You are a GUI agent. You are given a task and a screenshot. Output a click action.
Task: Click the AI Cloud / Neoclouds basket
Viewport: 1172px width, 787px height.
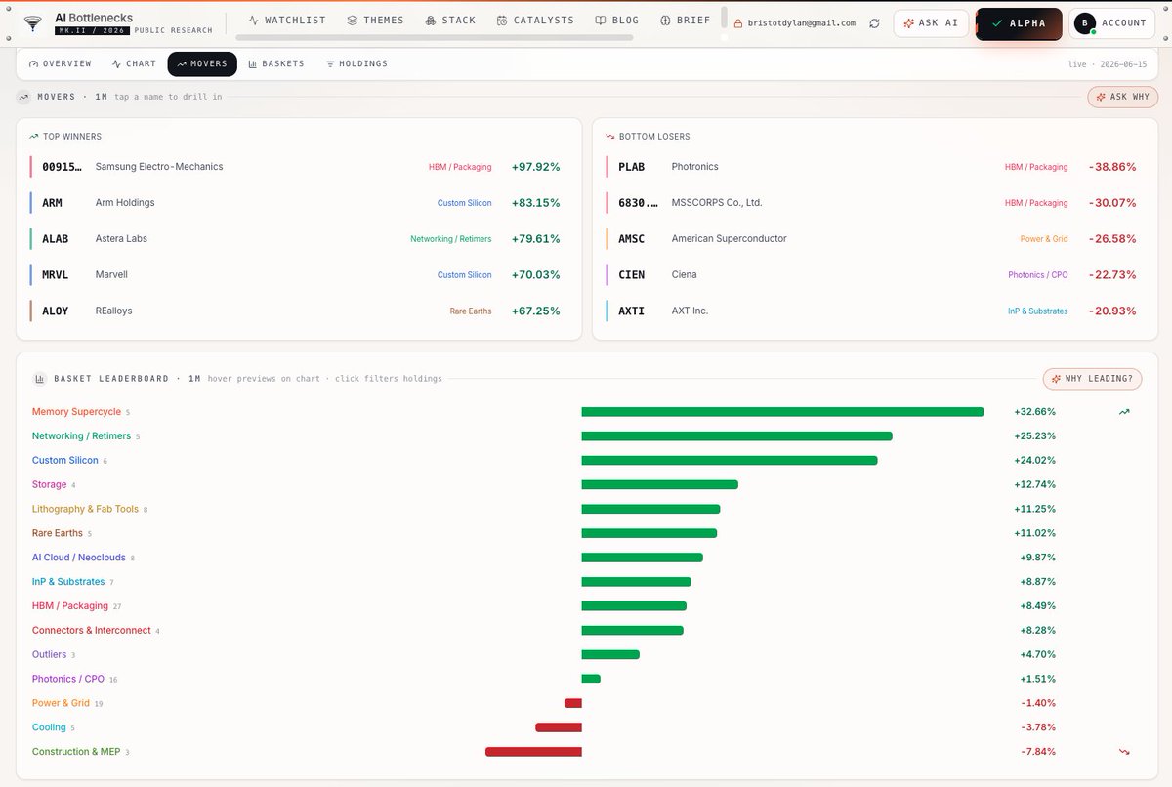click(79, 558)
